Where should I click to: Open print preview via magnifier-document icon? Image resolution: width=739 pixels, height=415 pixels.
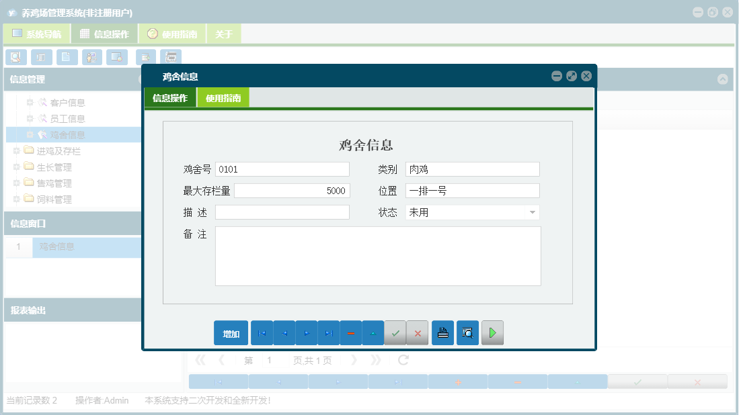[468, 332]
